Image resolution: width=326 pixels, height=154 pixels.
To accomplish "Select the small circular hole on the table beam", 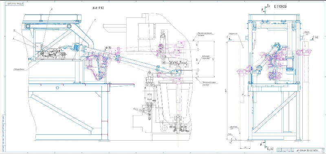I will tap(57, 88).
